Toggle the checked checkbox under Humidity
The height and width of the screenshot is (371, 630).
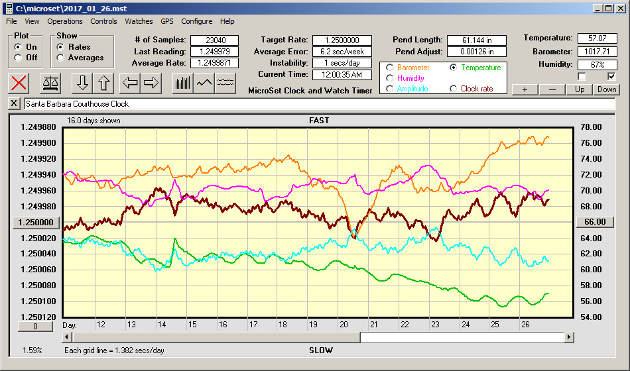611,76
